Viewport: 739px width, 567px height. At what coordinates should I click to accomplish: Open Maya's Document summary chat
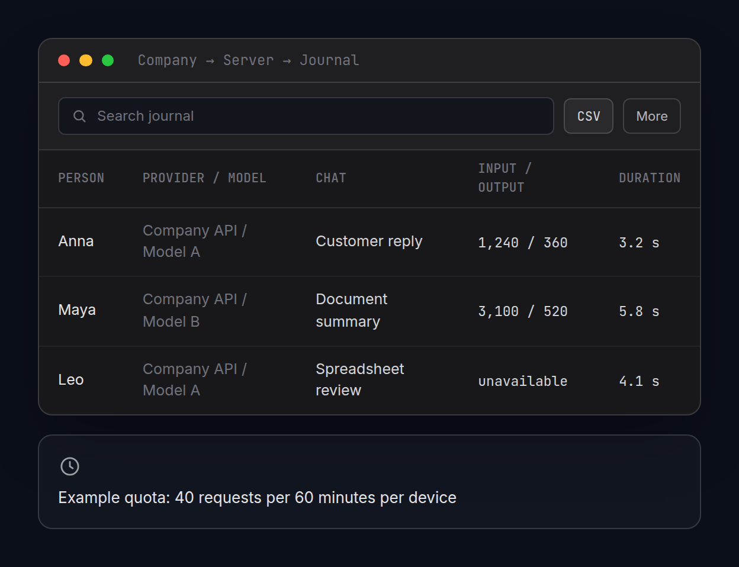[352, 310]
